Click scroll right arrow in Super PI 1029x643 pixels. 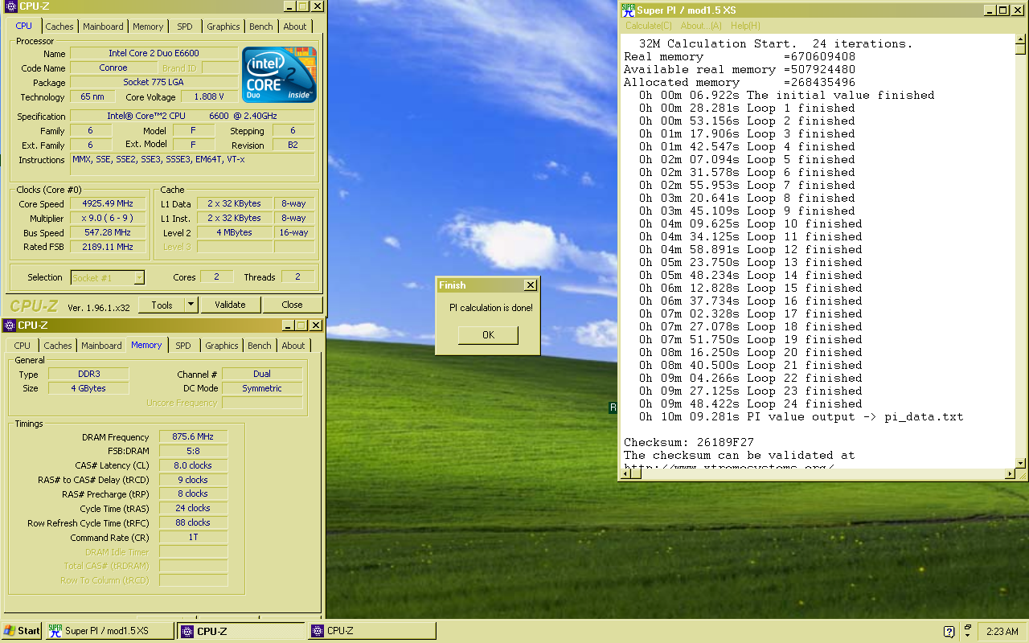pyautogui.click(x=1010, y=474)
